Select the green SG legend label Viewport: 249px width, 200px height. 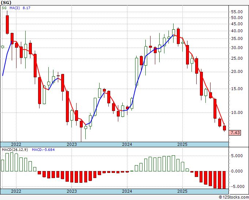coord(4,8)
